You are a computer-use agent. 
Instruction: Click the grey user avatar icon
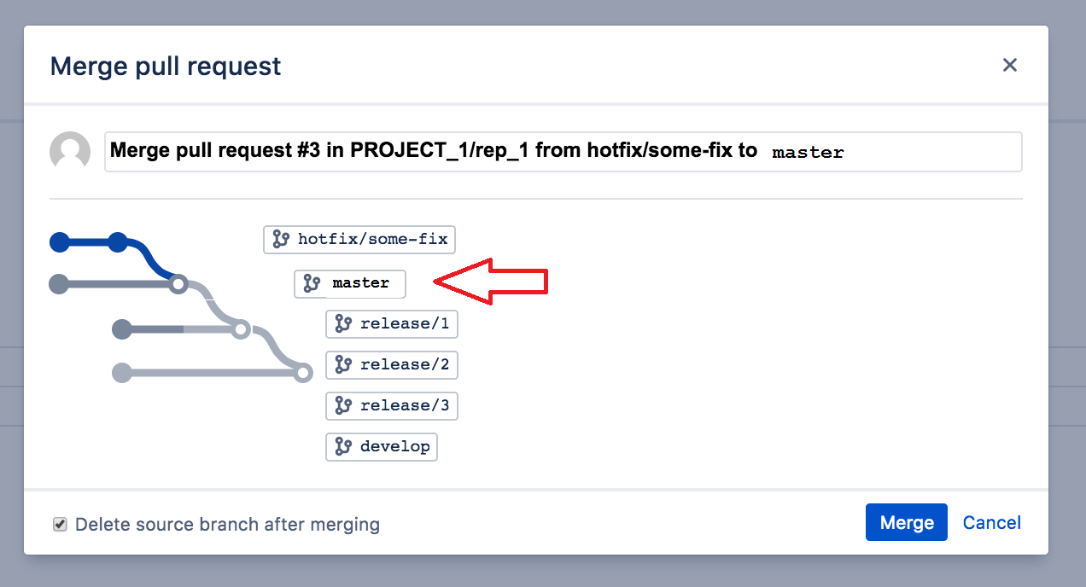(x=70, y=152)
